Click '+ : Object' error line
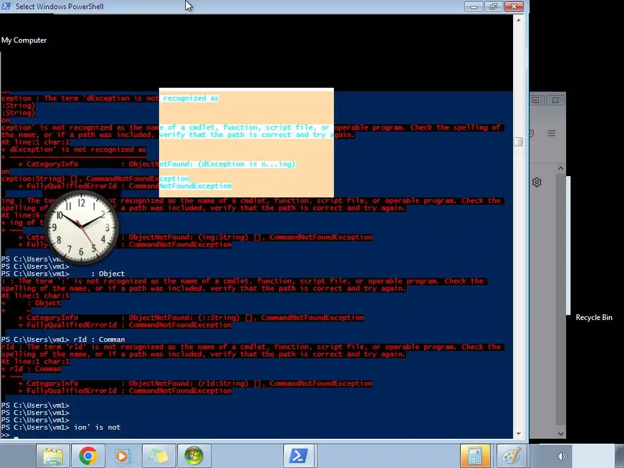Viewport: 624px width, 468px height. point(31,303)
